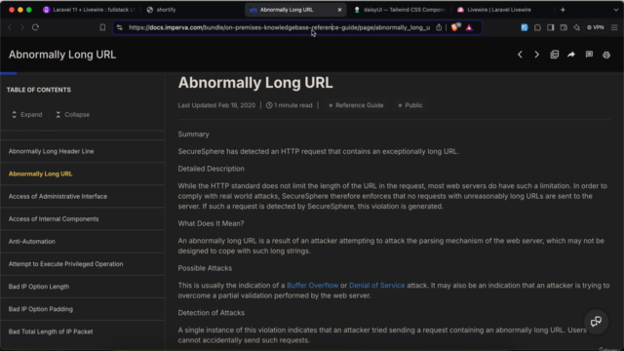Open the floating chat assistant button
Screen dimensions: 624x351
point(596,321)
